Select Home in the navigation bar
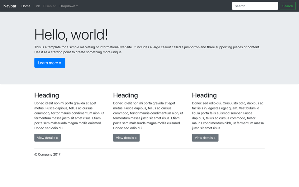 (26, 6)
